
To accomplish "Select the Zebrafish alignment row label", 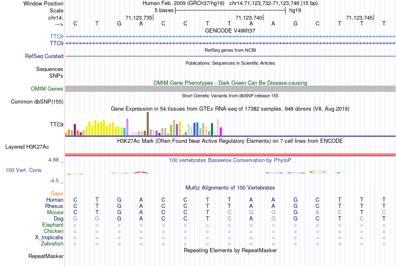I will [x=52, y=244].
